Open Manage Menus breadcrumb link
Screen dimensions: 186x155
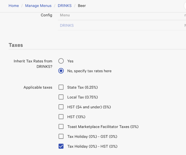point(38,6)
